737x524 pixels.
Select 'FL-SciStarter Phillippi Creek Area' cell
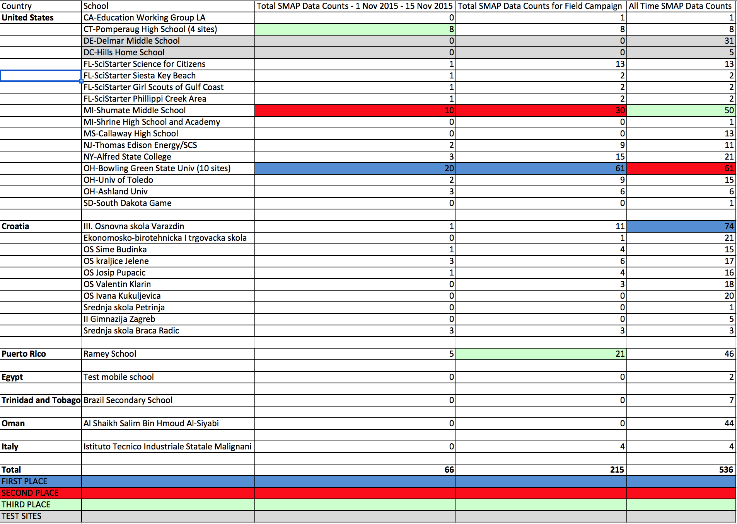168,99
